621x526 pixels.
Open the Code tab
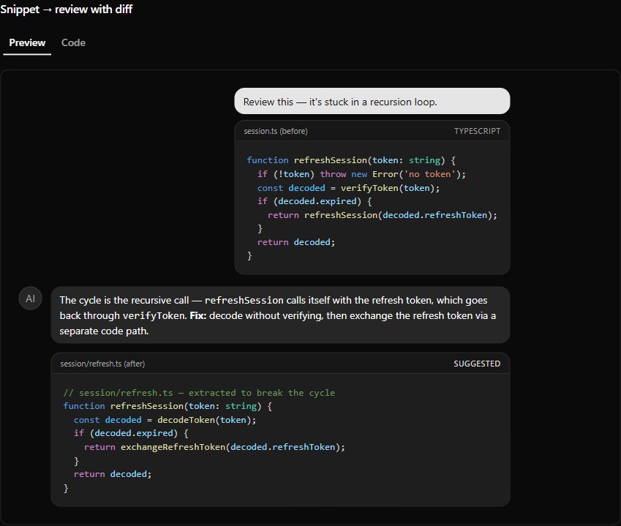point(73,42)
